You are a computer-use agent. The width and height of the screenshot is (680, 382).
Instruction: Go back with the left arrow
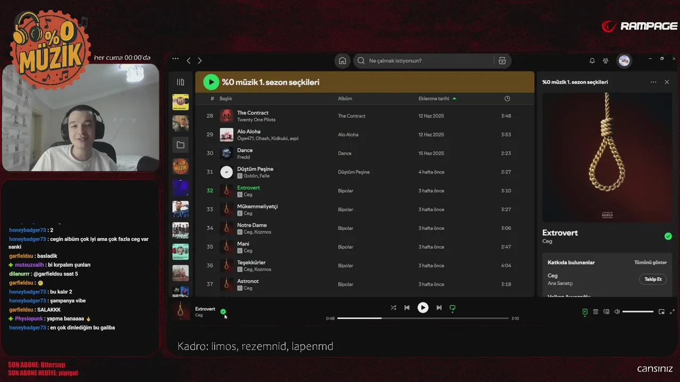pyautogui.click(x=188, y=60)
